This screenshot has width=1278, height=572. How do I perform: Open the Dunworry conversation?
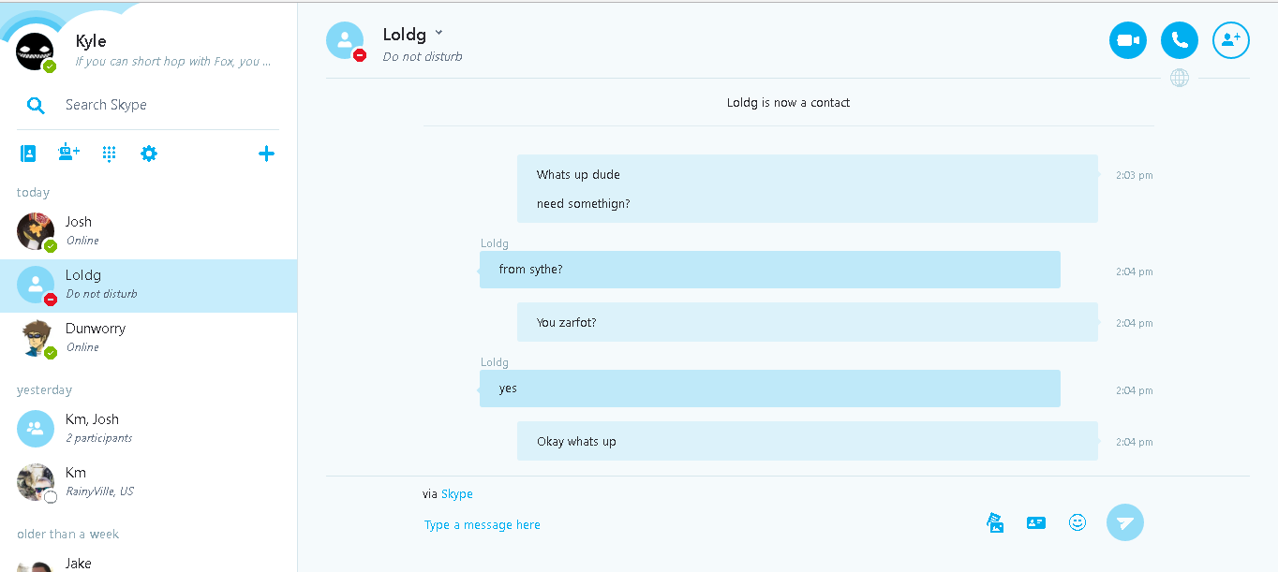point(149,338)
